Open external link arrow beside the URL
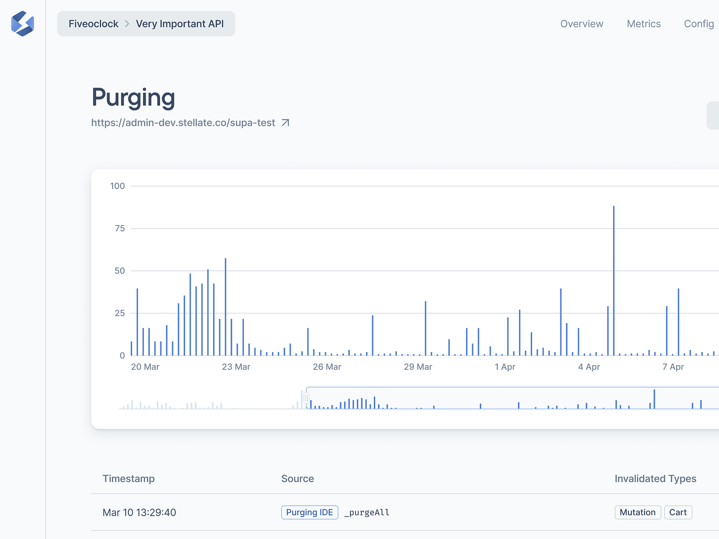 pyautogui.click(x=285, y=123)
